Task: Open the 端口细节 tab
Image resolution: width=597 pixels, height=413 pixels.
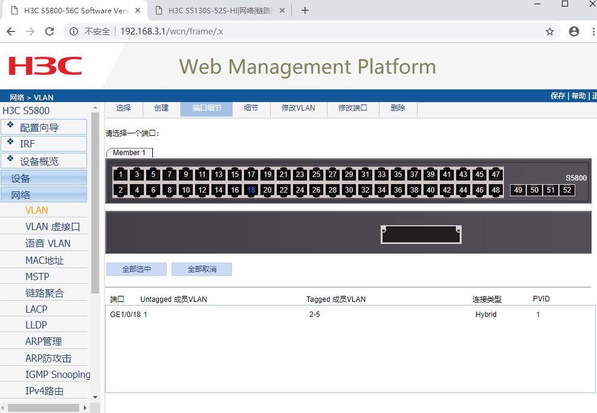Action: click(207, 109)
